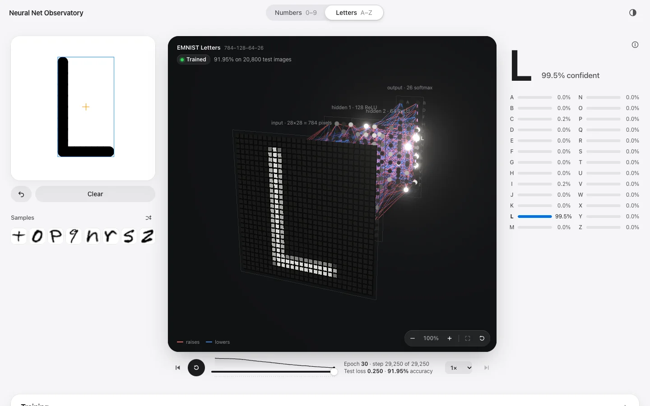This screenshot has height=406, width=650.
Task: Click the '99.5% confident' label
Action: click(x=571, y=75)
